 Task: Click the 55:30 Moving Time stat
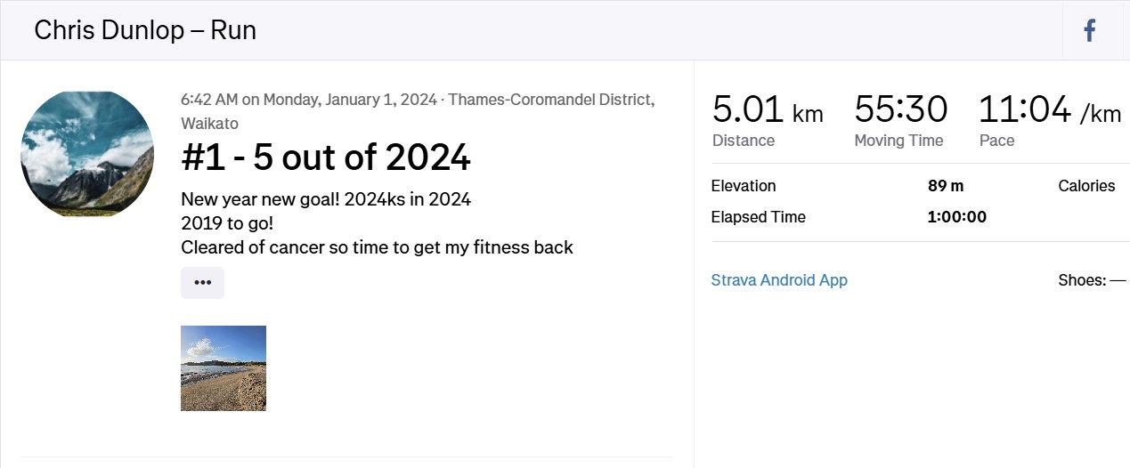(901, 119)
